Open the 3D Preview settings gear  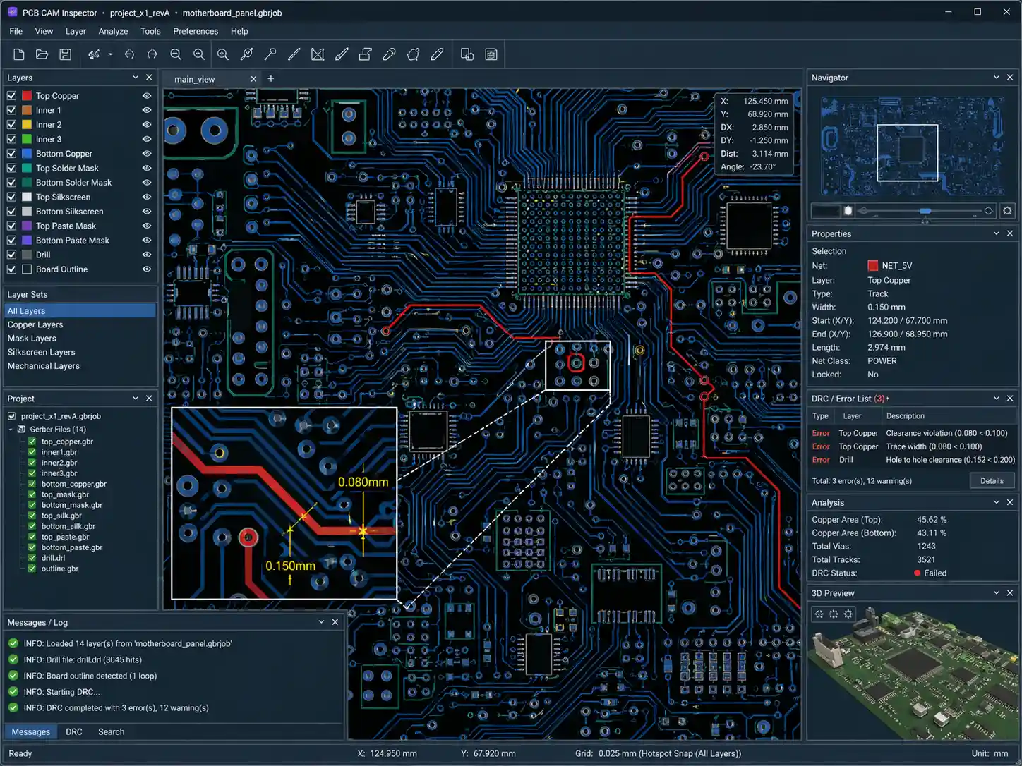click(848, 614)
